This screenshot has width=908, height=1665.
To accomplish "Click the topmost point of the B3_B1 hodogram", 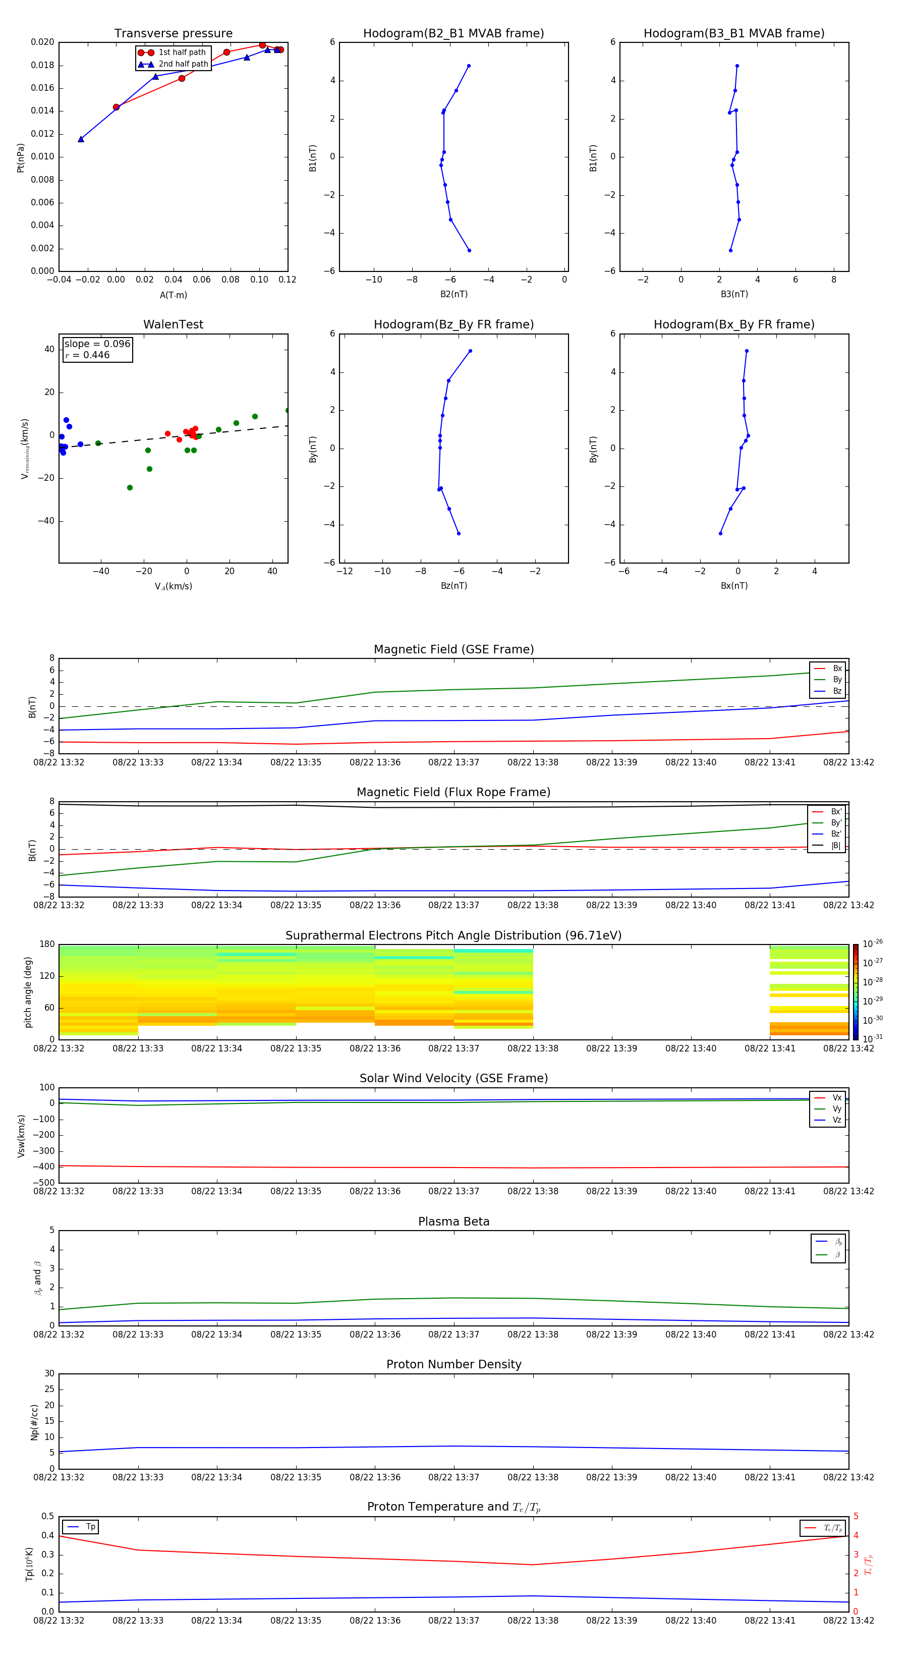I will click(x=736, y=66).
